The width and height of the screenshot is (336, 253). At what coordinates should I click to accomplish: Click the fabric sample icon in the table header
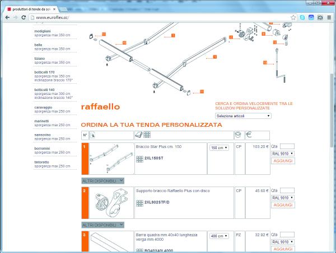point(139,135)
